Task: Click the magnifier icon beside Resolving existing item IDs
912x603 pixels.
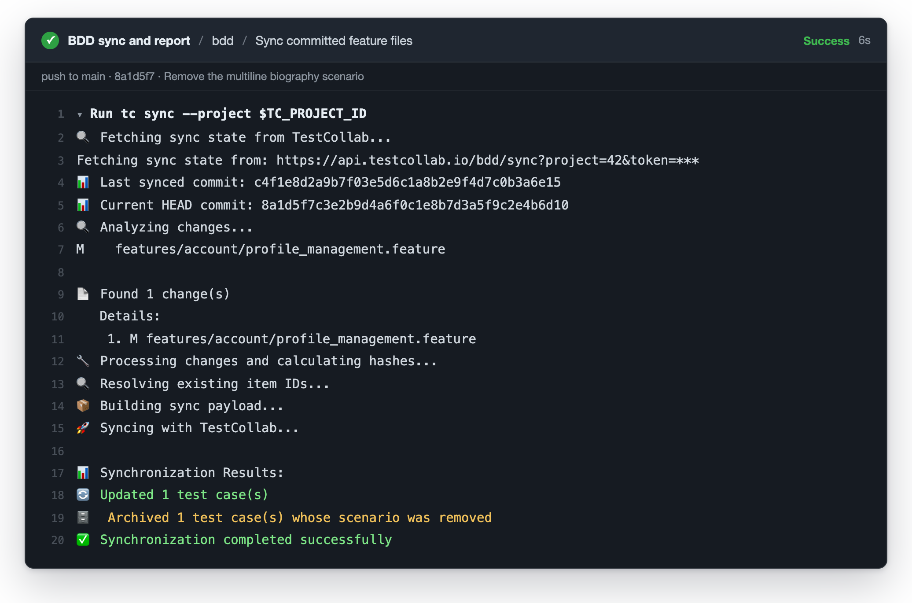Action: tap(83, 384)
